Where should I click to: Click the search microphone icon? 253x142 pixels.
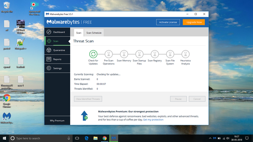pyautogui.click(x=69, y=138)
